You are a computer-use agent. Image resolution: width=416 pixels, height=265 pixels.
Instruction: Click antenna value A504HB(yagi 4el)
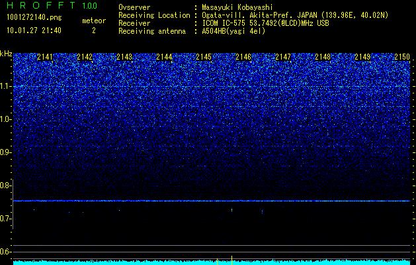click(233, 31)
